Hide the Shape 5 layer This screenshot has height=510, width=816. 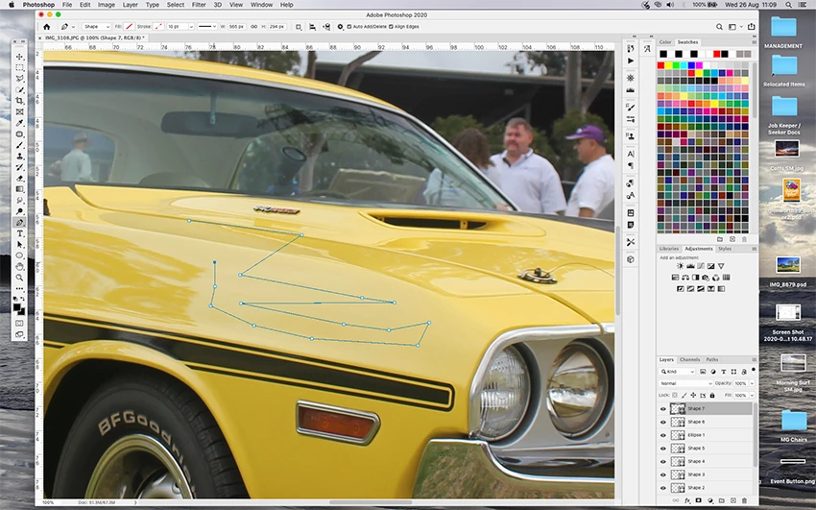[x=663, y=449]
